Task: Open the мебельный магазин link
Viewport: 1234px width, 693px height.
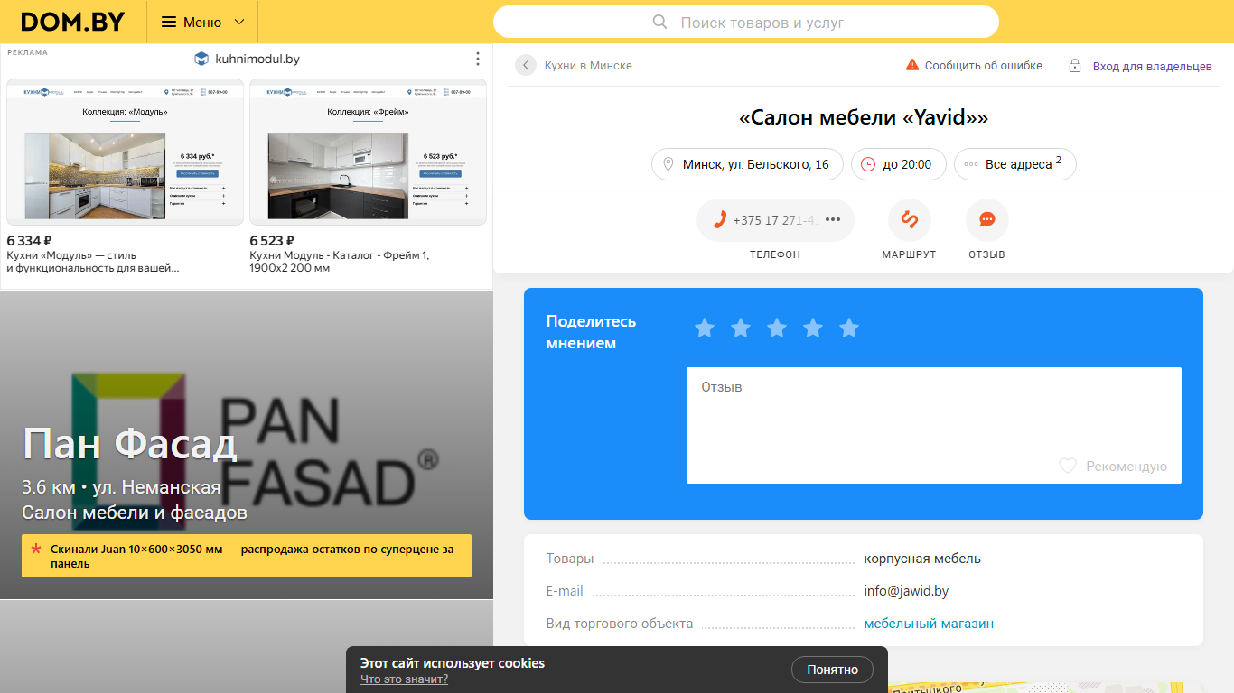Action: point(929,624)
